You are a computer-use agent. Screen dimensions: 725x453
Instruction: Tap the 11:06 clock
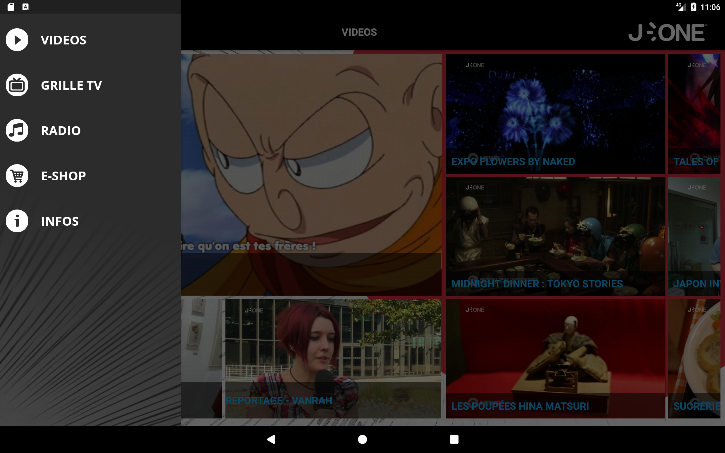coord(710,7)
